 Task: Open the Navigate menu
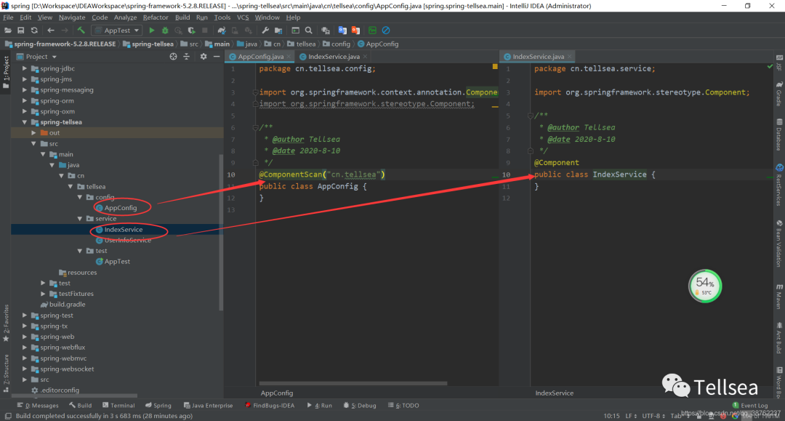click(72, 17)
